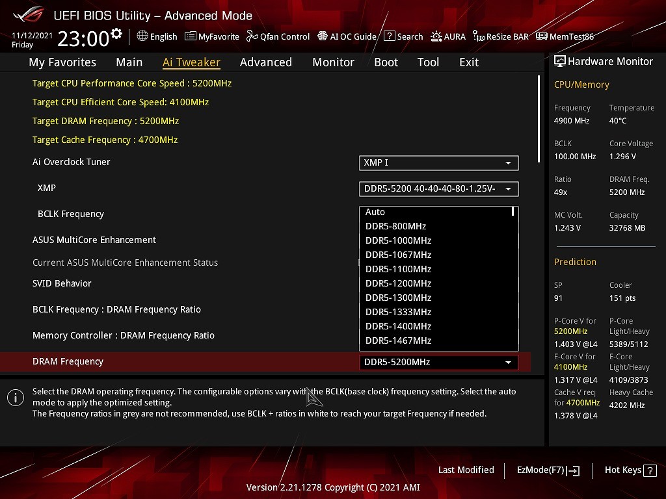Click the Search question mark icon
The width and height of the screenshot is (666, 499).
point(389,36)
